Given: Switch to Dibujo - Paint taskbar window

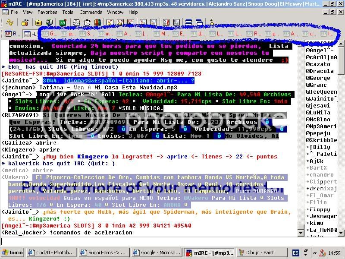Looking at the screenshot, I should pos(261,253).
